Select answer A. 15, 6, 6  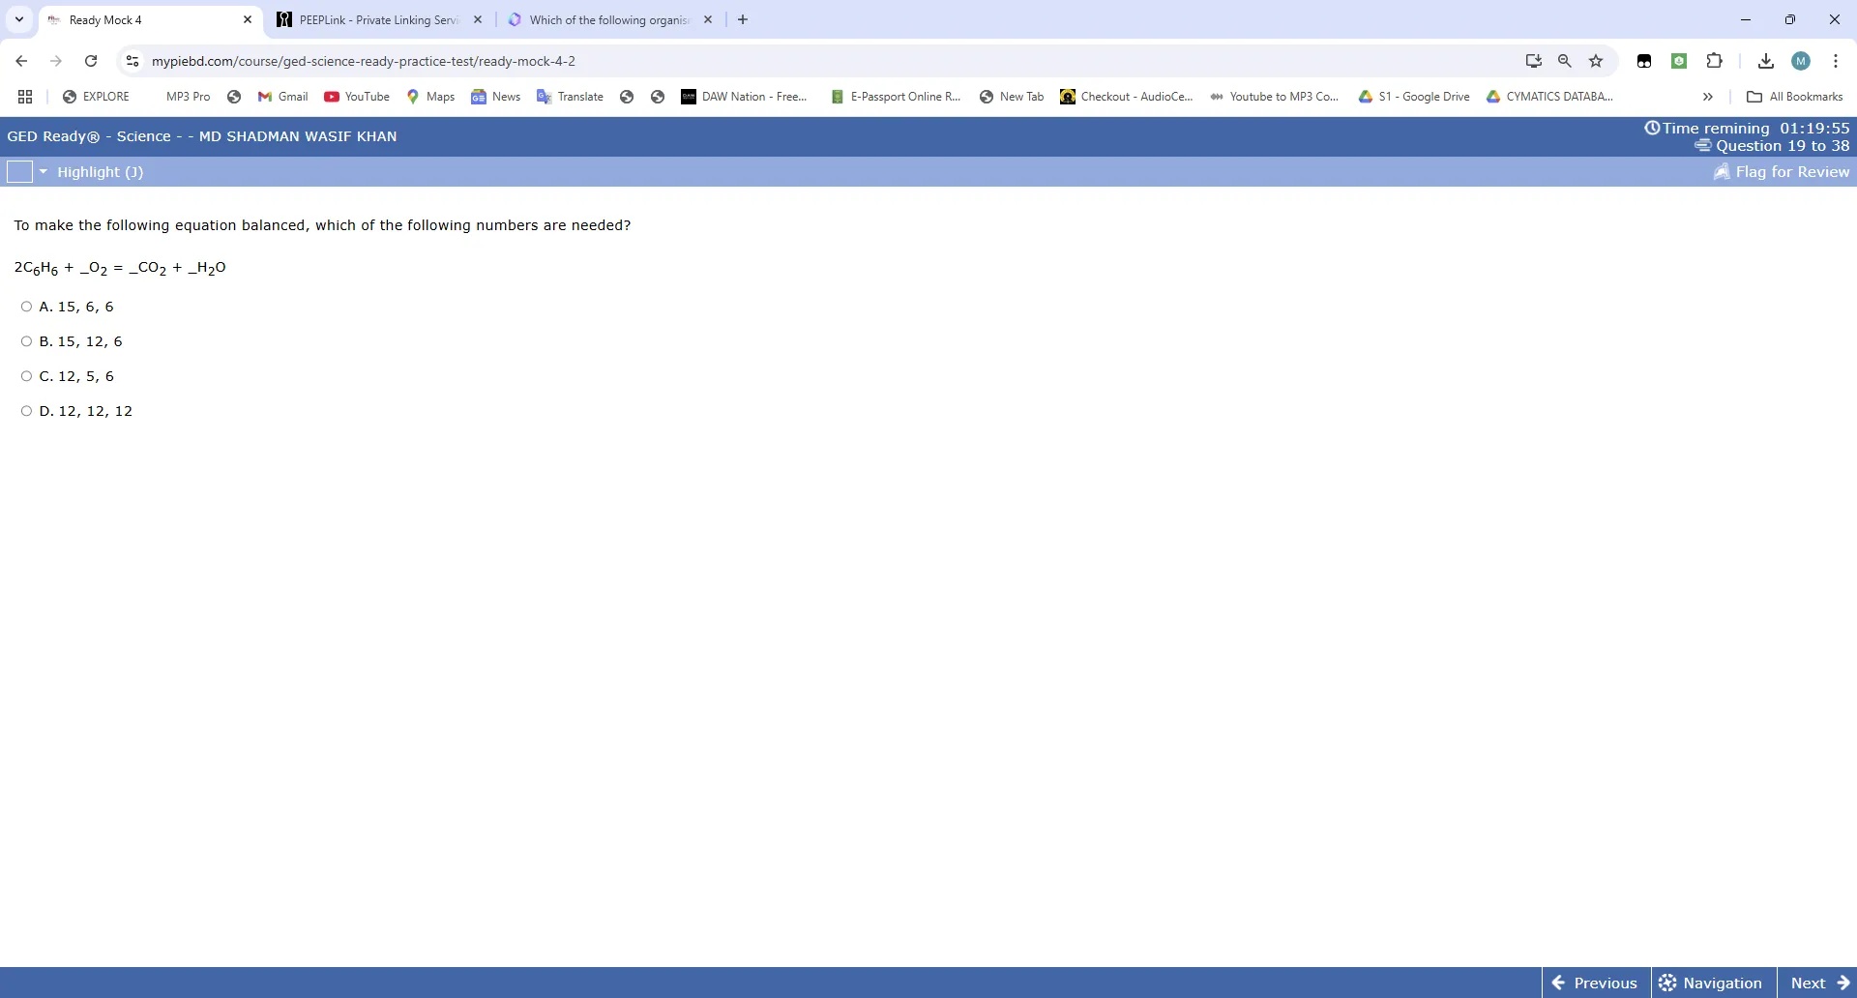pos(26,307)
